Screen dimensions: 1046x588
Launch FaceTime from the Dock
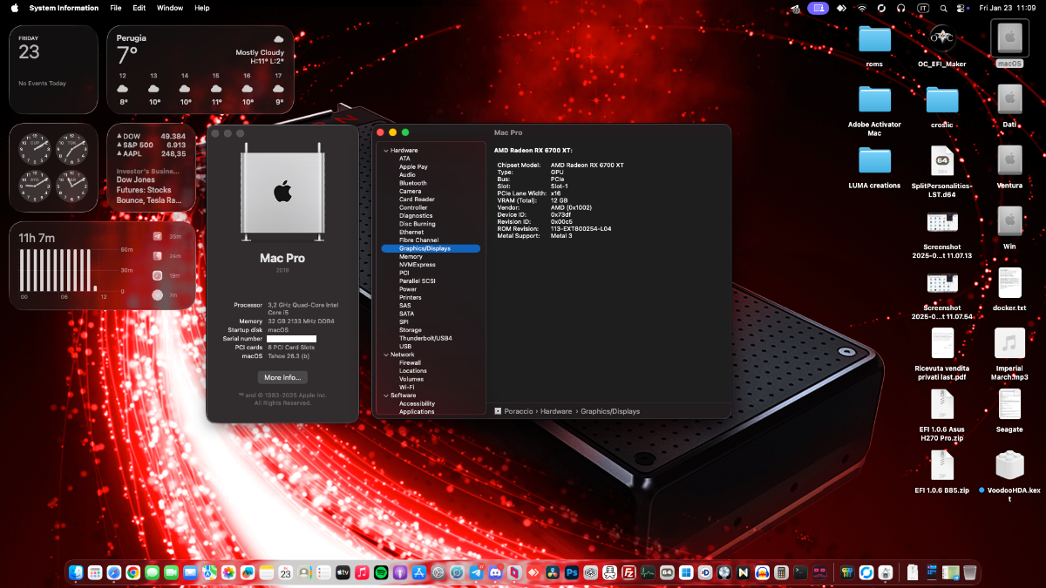pos(171,573)
